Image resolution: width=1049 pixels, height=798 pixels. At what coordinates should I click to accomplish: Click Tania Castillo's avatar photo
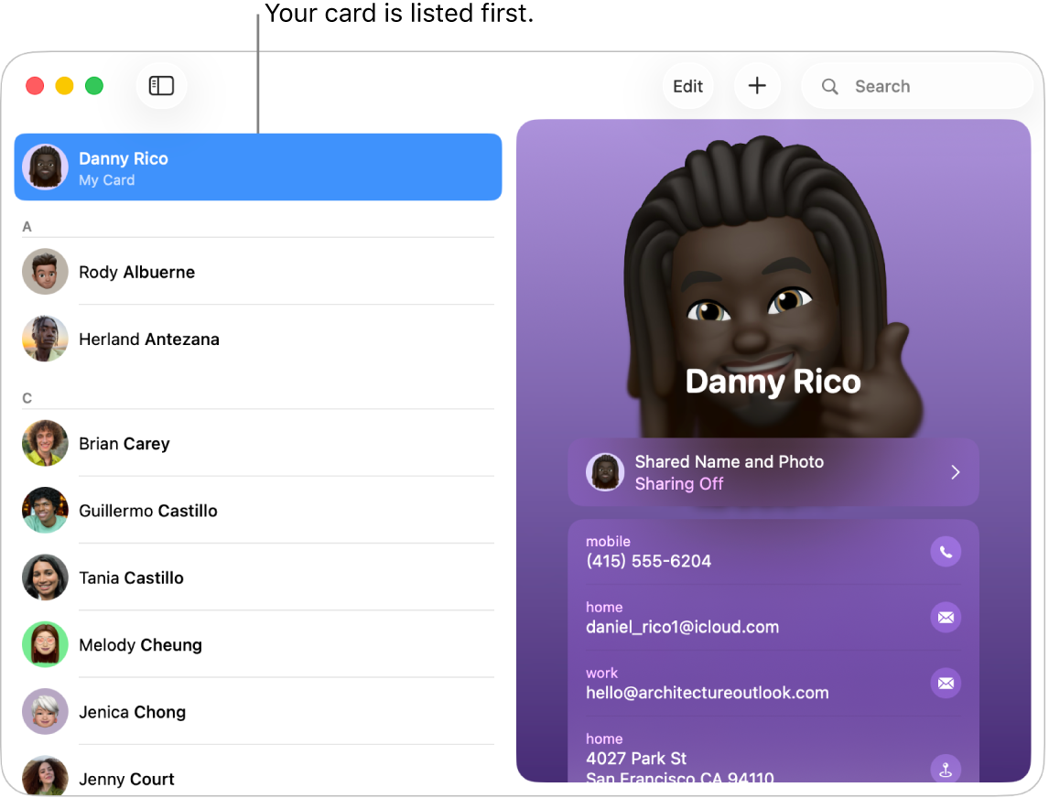[45, 577]
